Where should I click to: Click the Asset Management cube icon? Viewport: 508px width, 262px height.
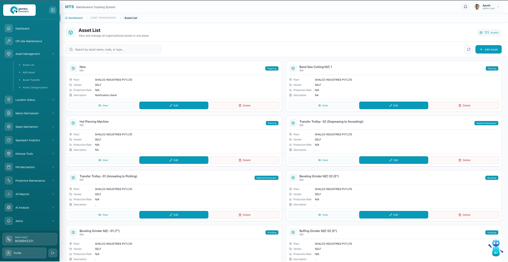tap(9, 54)
